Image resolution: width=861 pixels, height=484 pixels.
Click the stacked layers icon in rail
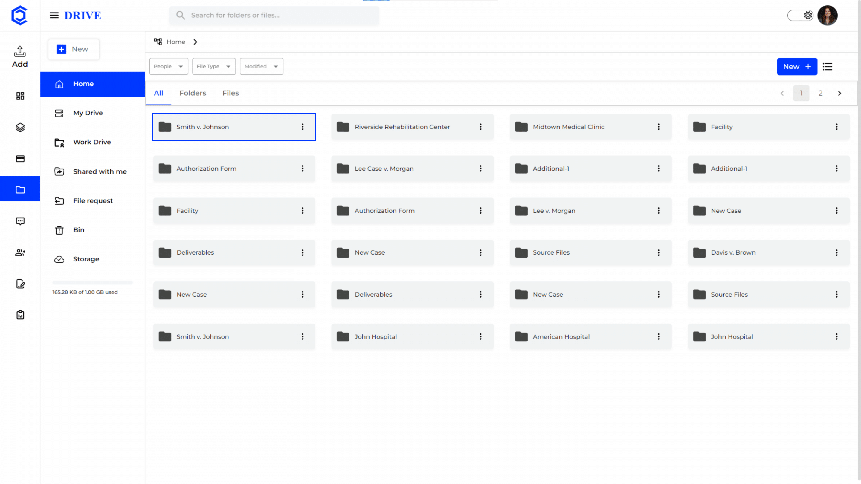(20, 127)
